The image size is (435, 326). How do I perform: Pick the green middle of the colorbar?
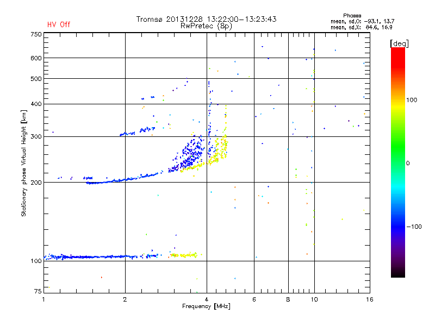398,146
